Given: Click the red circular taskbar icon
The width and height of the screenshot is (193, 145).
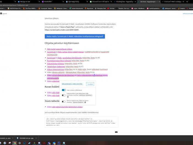Looking at the screenshot, I should point(44,143).
